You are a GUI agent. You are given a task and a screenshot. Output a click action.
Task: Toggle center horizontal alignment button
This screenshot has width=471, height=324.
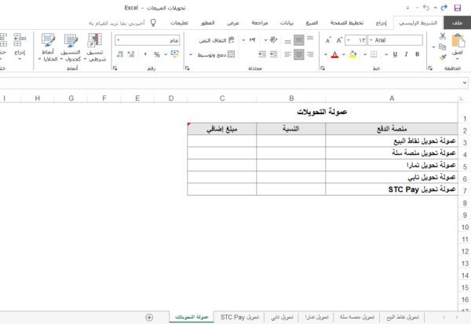(x=299, y=54)
